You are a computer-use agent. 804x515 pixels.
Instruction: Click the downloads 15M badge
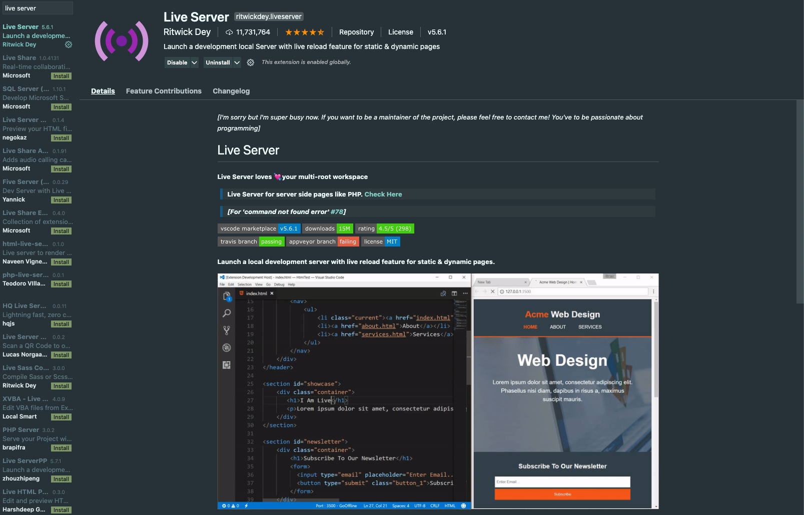[328, 228]
